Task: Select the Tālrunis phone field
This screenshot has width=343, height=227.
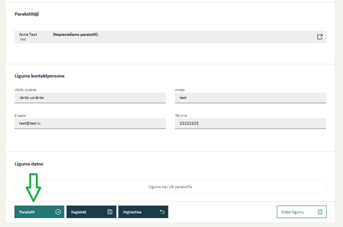Action: (251, 123)
